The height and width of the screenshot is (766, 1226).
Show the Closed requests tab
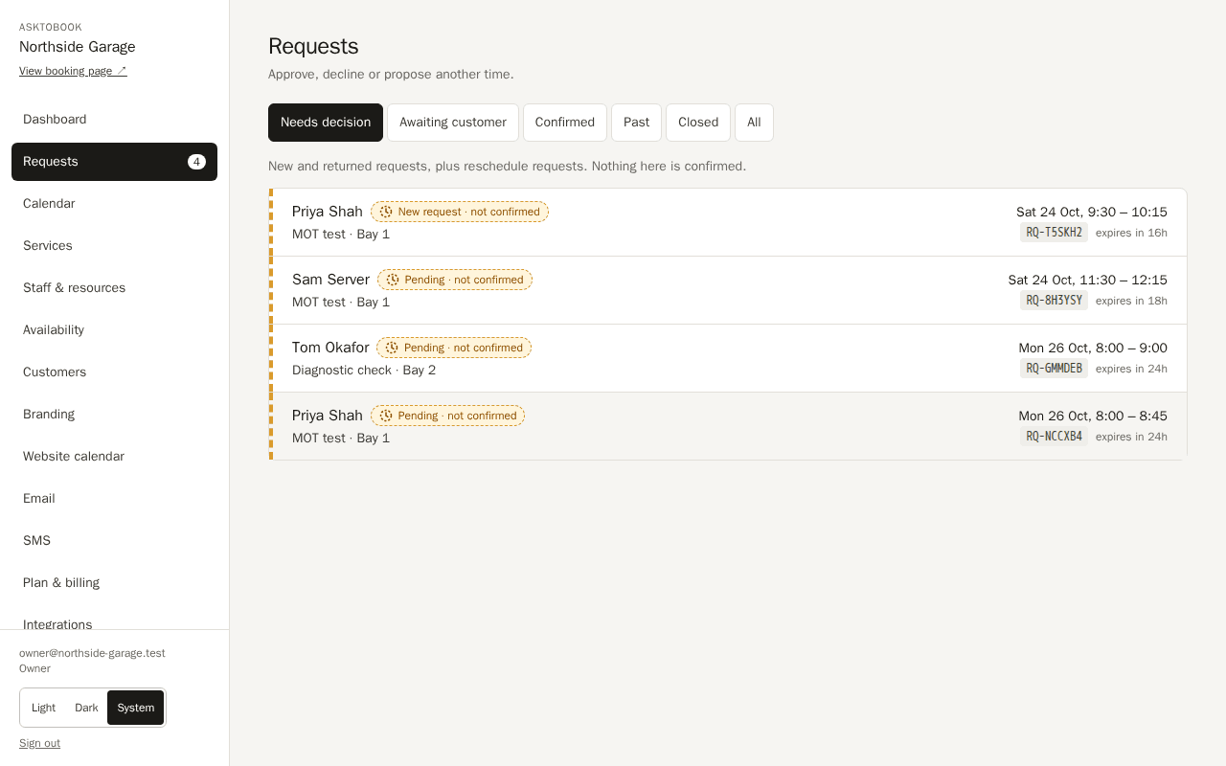(x=698, y=123)
